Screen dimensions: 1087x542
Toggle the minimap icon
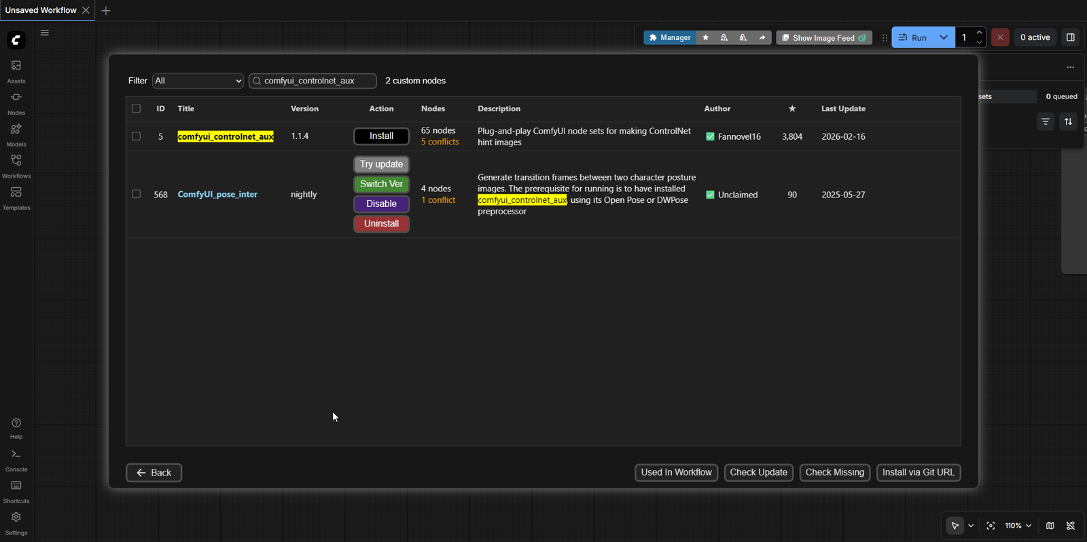click(1050, 526)
